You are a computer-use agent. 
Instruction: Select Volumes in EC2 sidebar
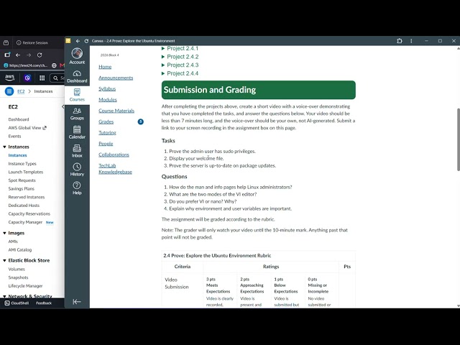coord(17,269)
